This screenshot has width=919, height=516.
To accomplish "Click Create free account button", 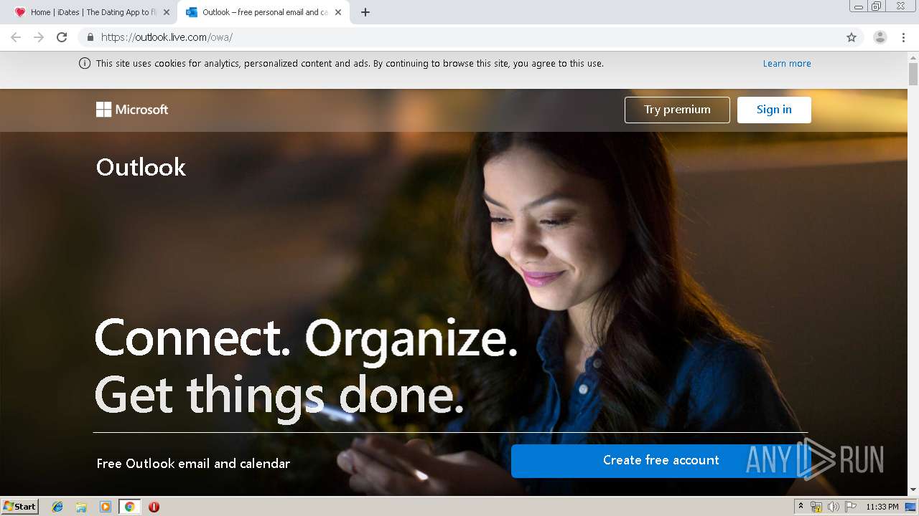I will click(x=661, y=461).
